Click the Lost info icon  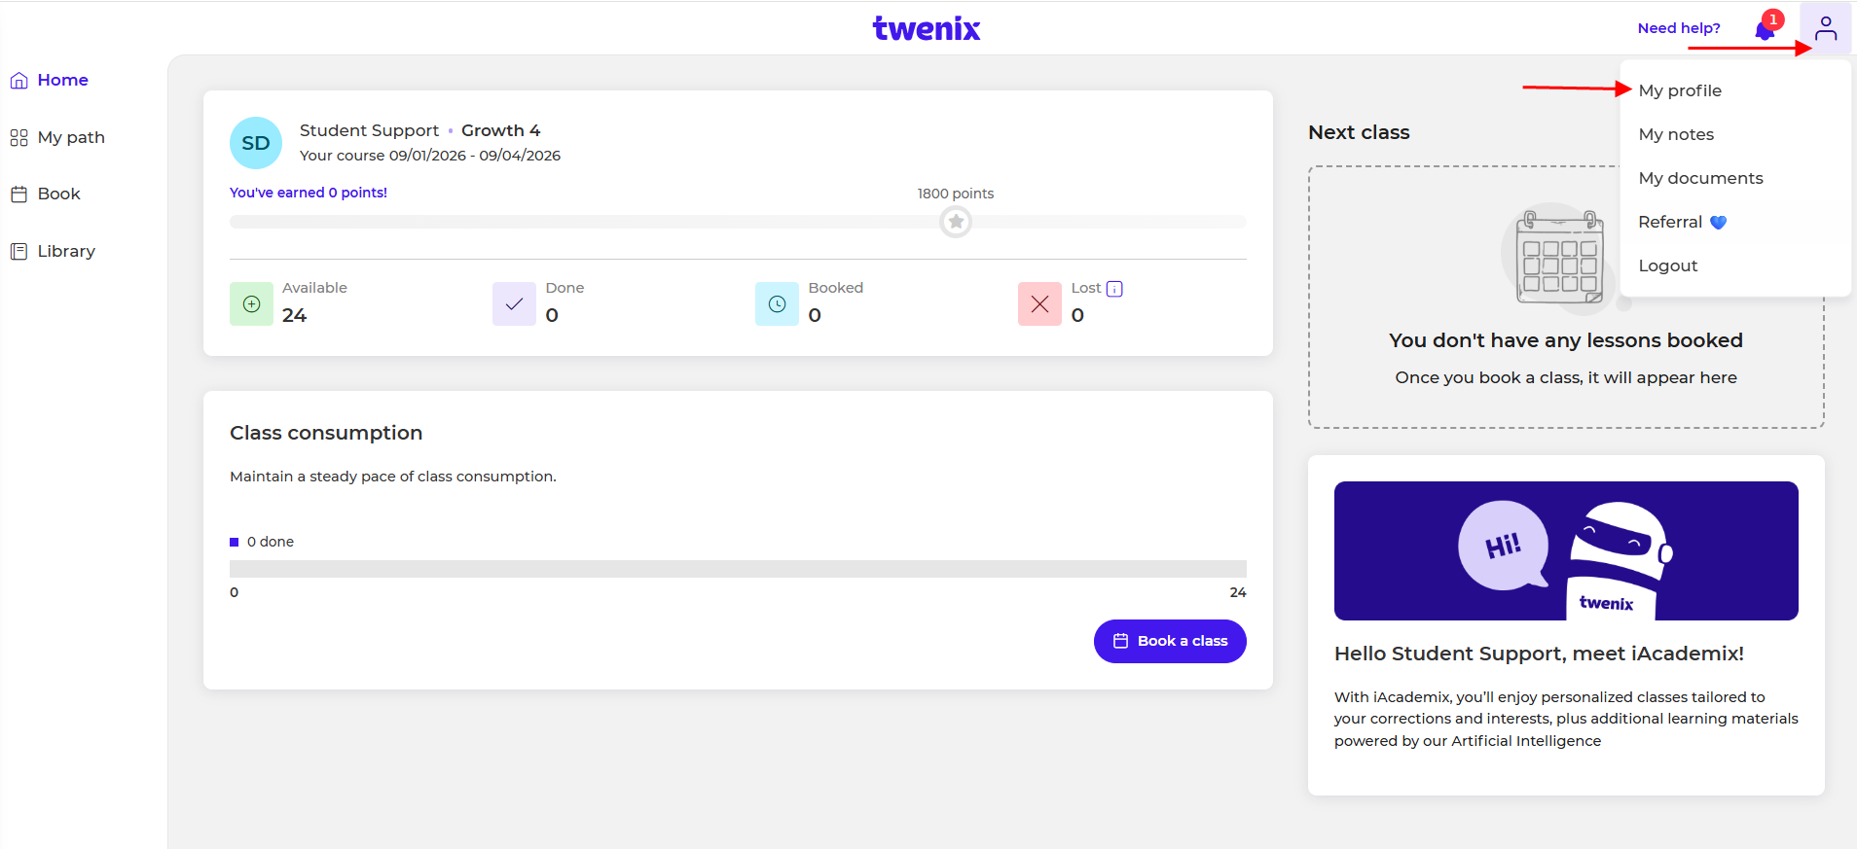point(1114,289)
